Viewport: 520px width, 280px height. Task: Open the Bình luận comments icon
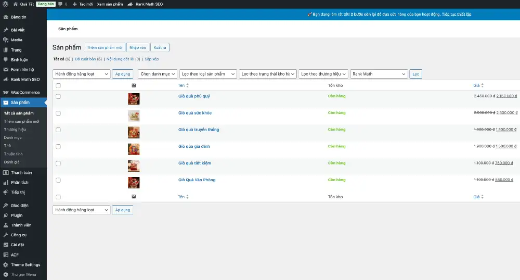(6, 60)
